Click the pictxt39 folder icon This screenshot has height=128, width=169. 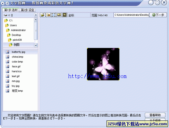pos(10,40)
